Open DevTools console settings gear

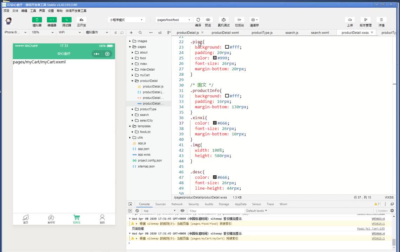[392, 211]
